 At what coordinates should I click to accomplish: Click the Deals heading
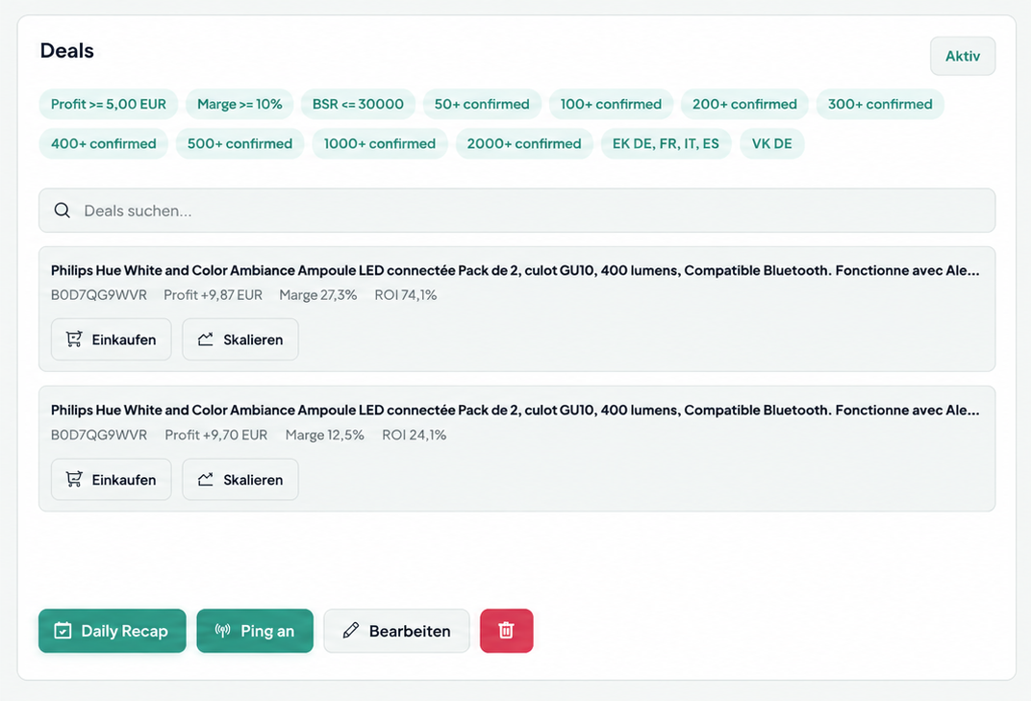coord(67,51)
